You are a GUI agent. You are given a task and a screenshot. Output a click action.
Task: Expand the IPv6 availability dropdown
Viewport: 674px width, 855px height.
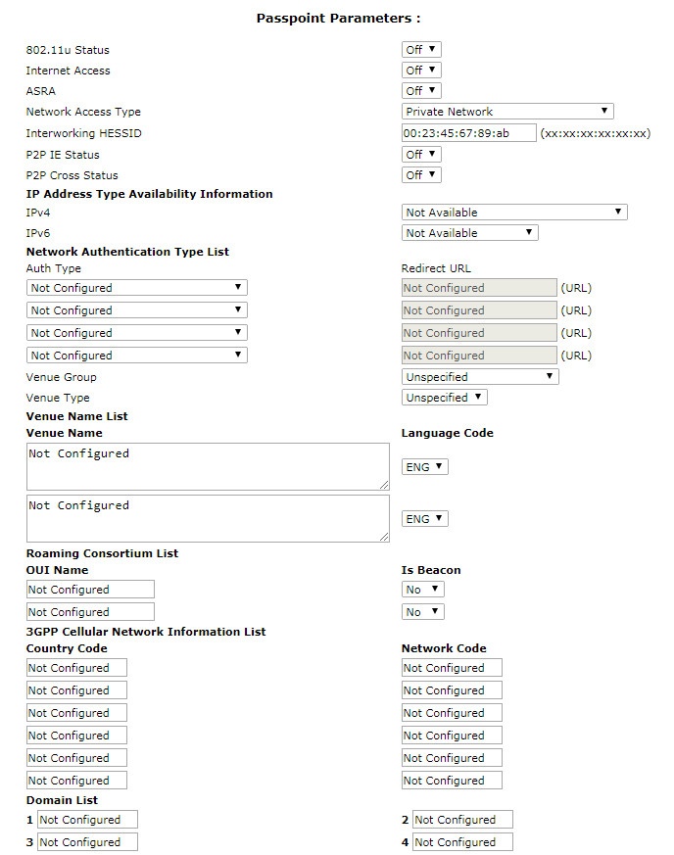click(470, 233)
